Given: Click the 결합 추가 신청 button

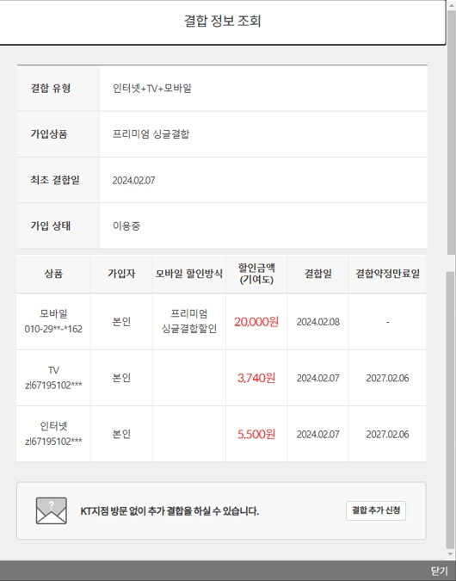Looking at the screenshot, I should point(376,510).
